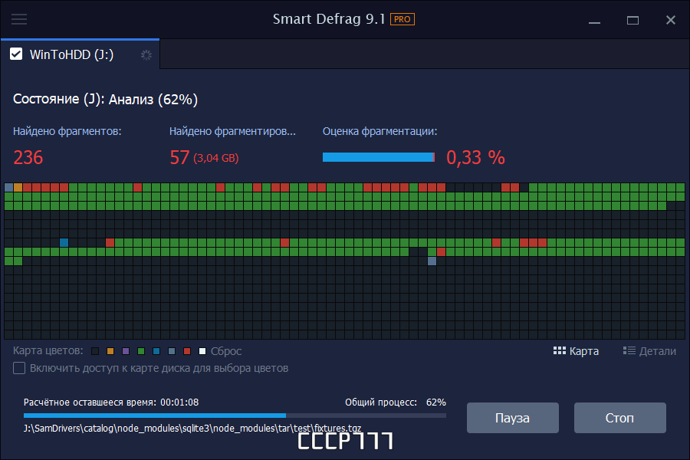Maximize the Smart Defrag window
The height and width of the screenshot is (460, 690).
click(x=632, y=20)
